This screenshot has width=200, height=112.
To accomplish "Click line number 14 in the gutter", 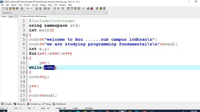I will pyautogui.click(x=22, y=82).
